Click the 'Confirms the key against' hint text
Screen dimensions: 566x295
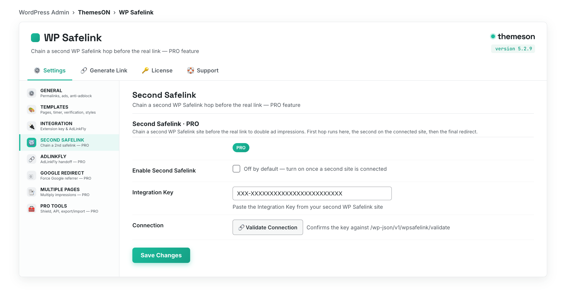pos(378,228)
